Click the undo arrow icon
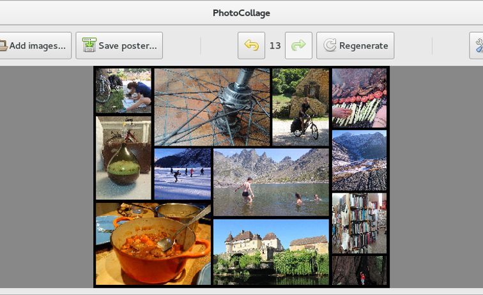Image resolution: width=483 pixels, height=295 pixels. click(x=251, y=46)
